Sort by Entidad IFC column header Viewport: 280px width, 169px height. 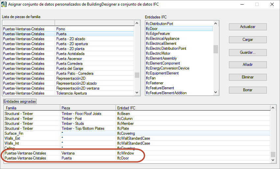[x=193, y=108]
